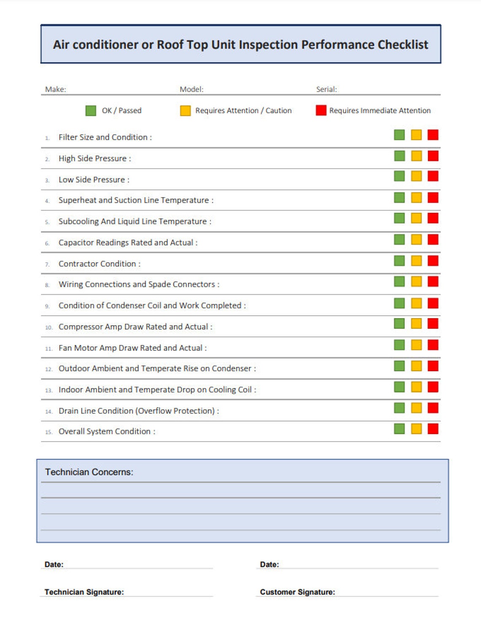Mark Wiring Connections and Spade Connectors yellow

pos(416,283)
